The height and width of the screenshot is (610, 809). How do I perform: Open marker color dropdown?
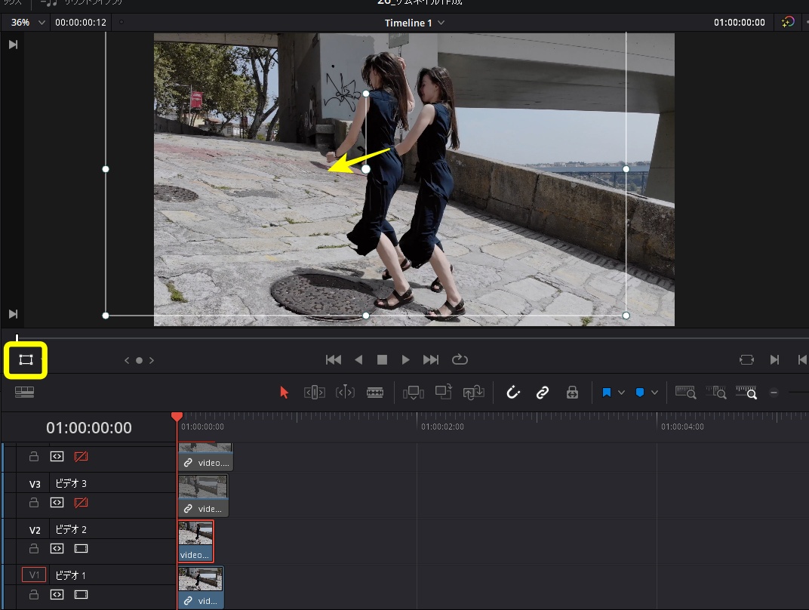tap(655, 393)
